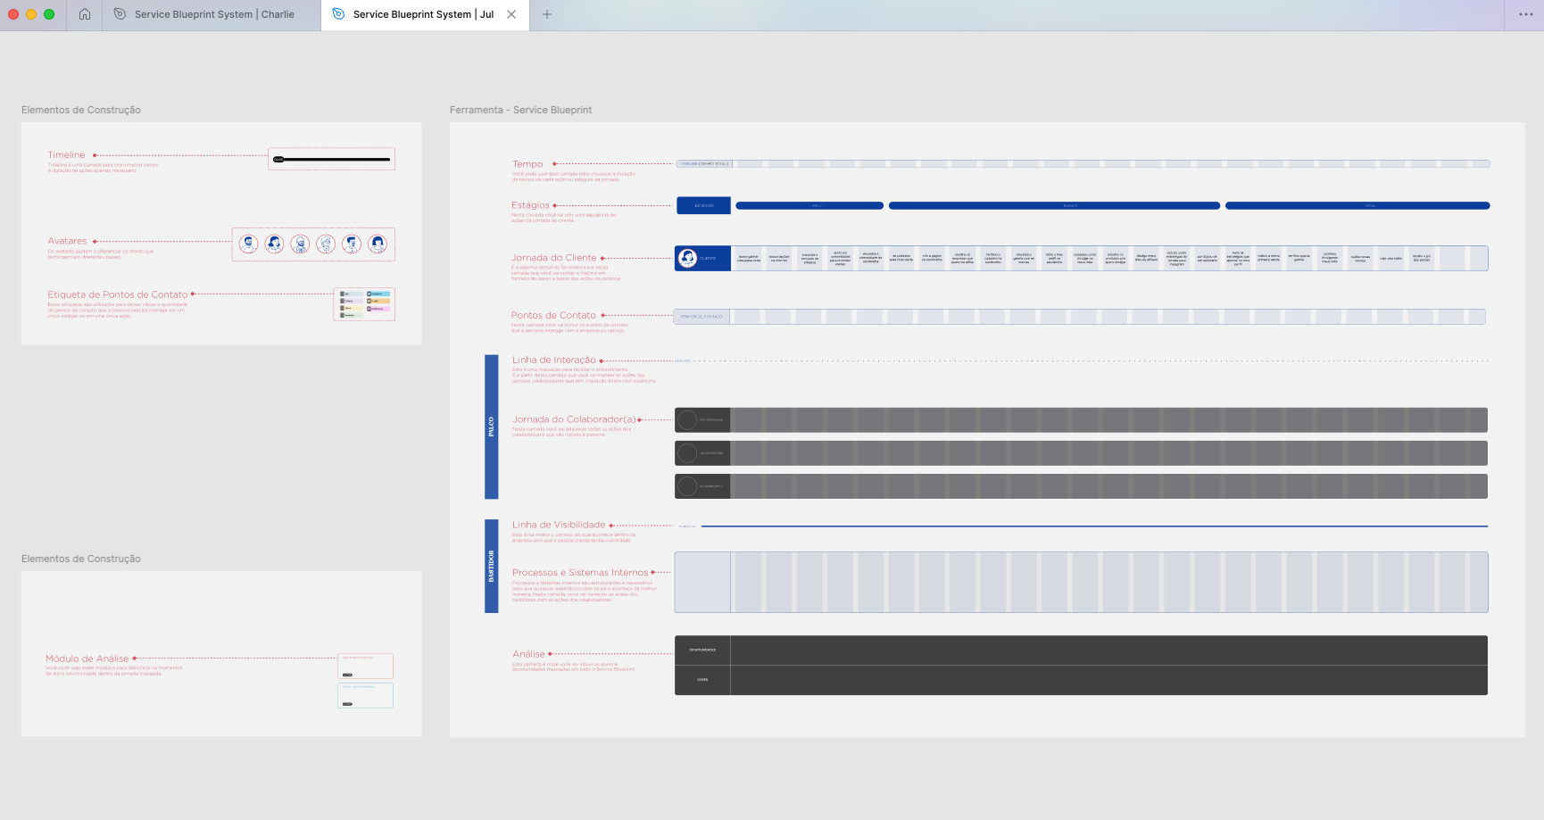Click the Avatares heading text

click(68, 241)
